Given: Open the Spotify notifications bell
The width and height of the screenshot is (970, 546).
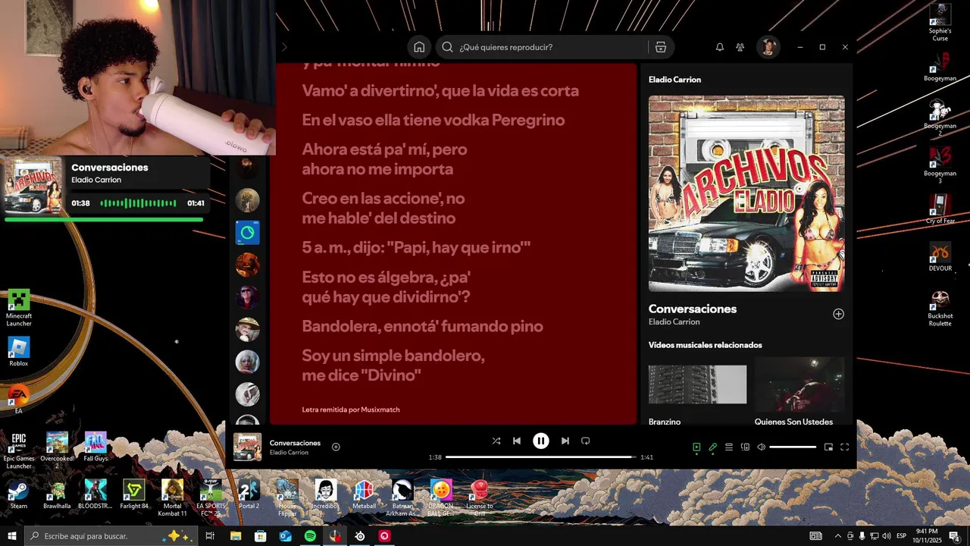Looking at the screenshot, I should 720,47.
